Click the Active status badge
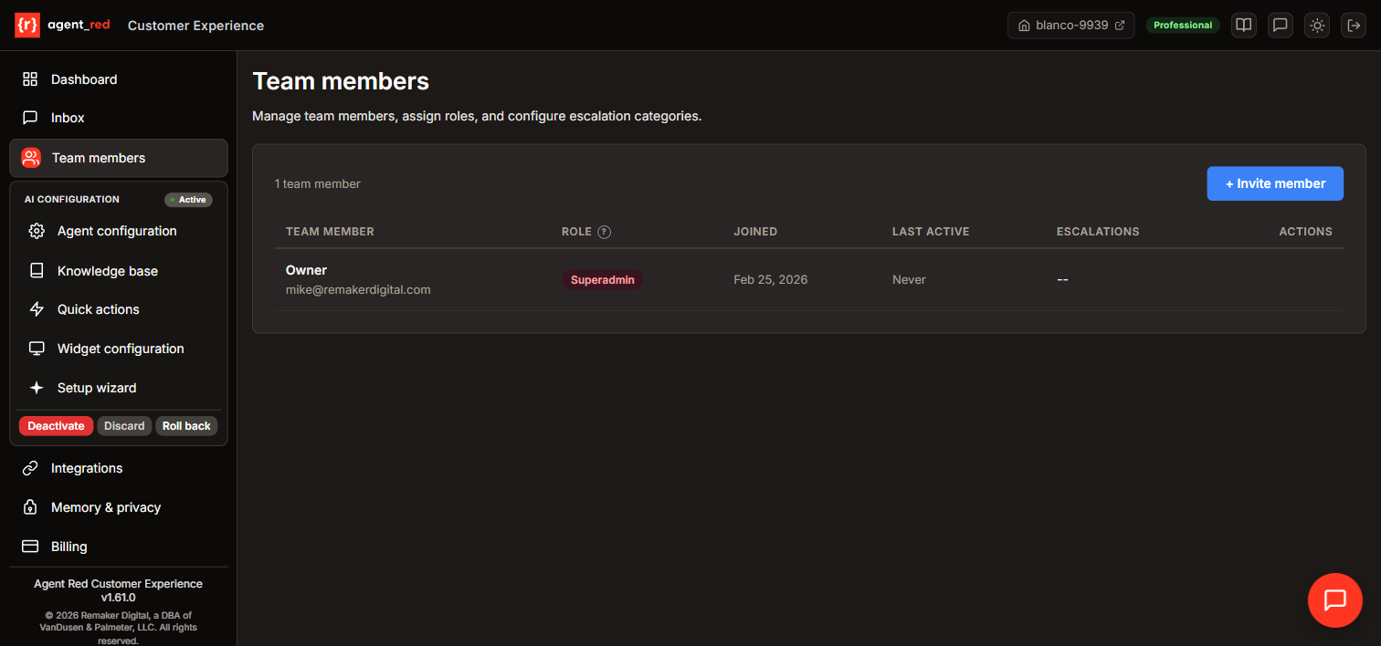The width and height of the screenshot is (1381, 646). coord(188,199)
